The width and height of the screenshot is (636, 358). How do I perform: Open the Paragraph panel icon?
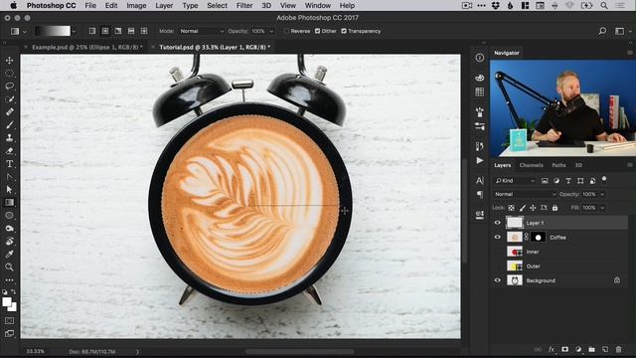[x=479, y=195]
